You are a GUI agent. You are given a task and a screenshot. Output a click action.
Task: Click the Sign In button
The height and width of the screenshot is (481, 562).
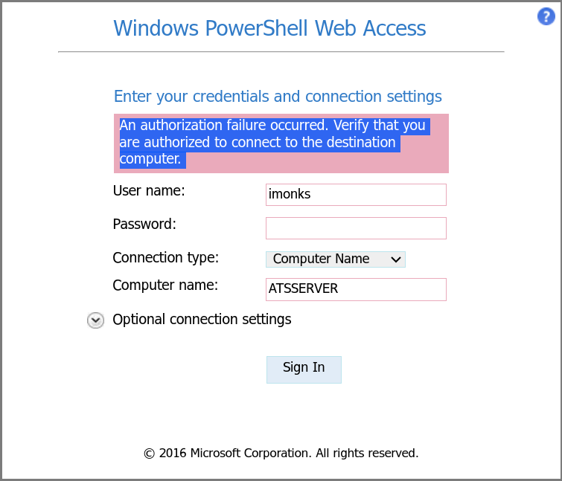(304, 369)
